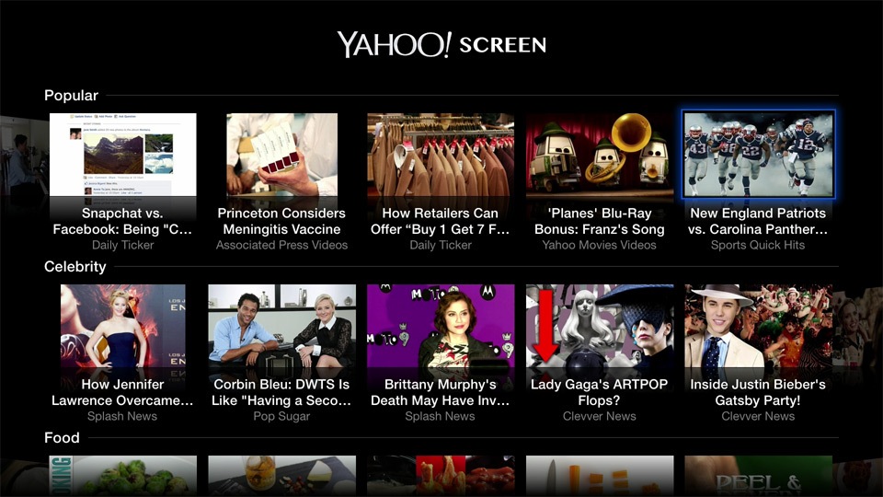Open the Peel & Food video thumbnail

point(758,476)
